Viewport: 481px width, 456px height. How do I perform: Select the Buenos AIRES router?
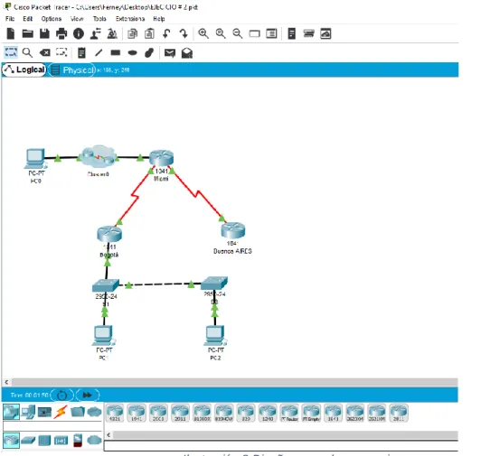coord(233,230)
